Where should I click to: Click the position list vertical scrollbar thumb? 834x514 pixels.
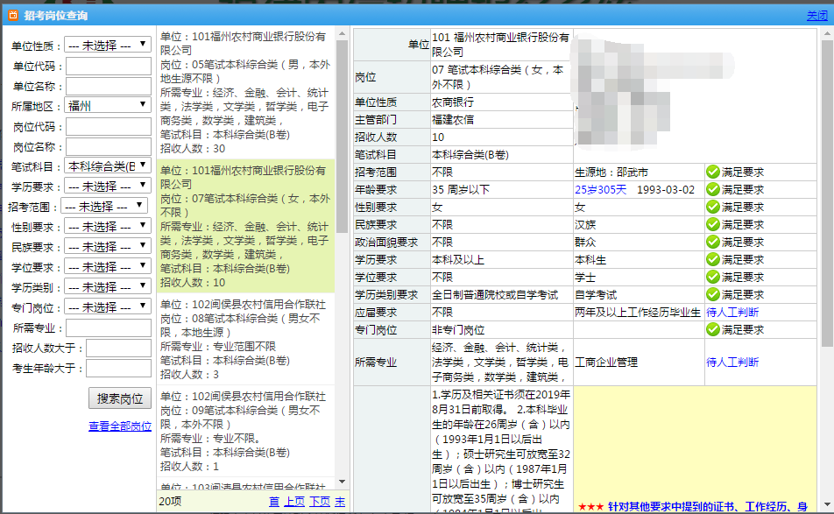[x=342, y=136]
